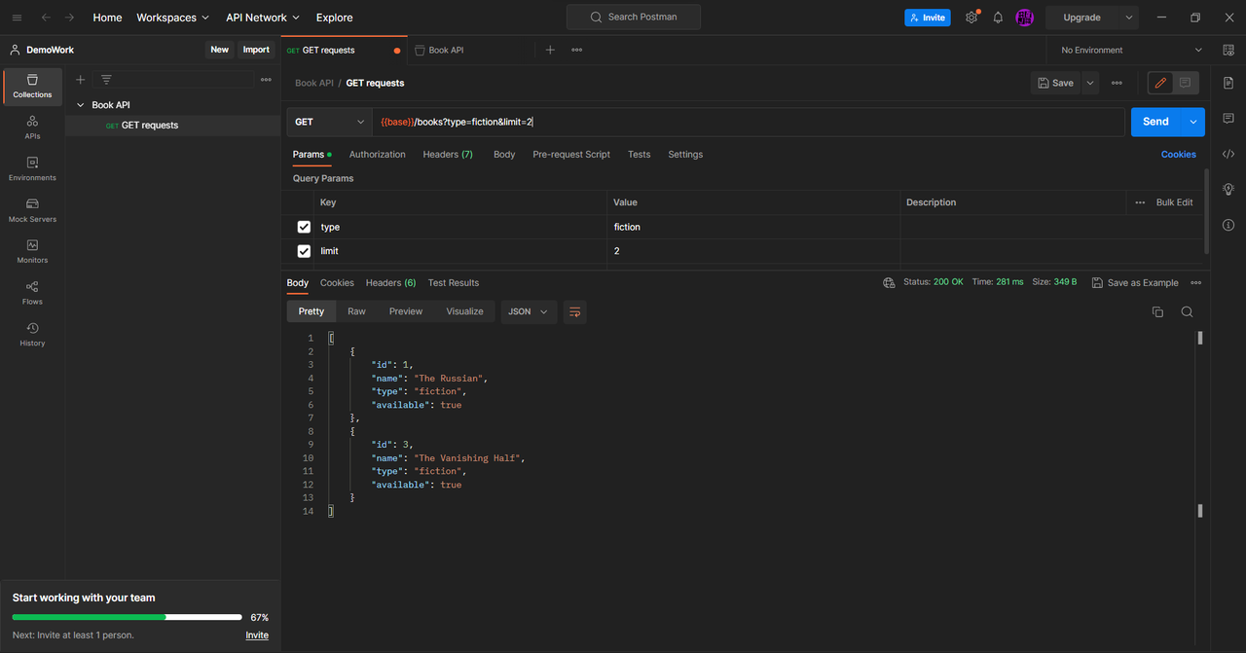The height and width of the screenshot is (653, 1246).
Task: Open environment quick look icon
Action: 1228,50
